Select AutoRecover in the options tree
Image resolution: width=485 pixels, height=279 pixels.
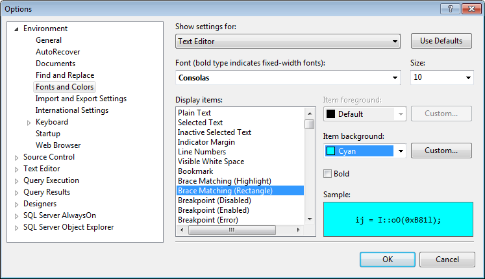[x=58, y=52]
